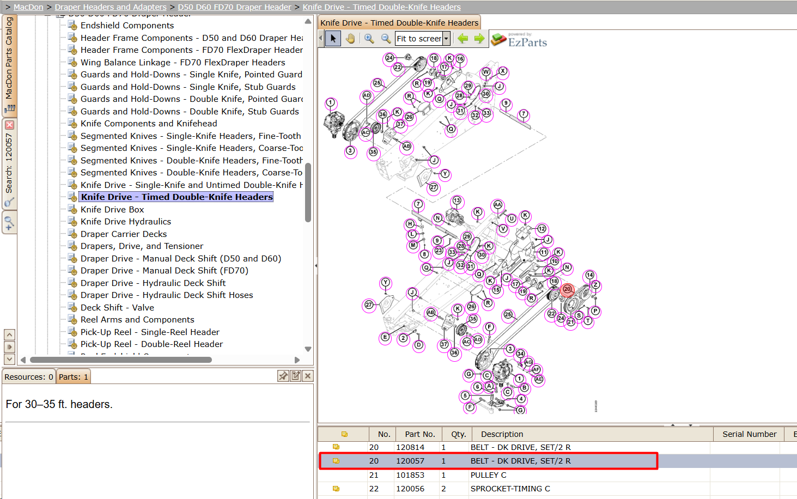
Task: Switch to the Search: 120057 side tab
Action: pos(9,163)
